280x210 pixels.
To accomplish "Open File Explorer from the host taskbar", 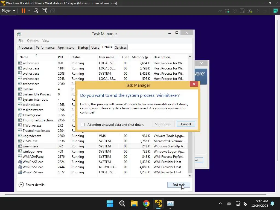I will [x=134, y=203].
